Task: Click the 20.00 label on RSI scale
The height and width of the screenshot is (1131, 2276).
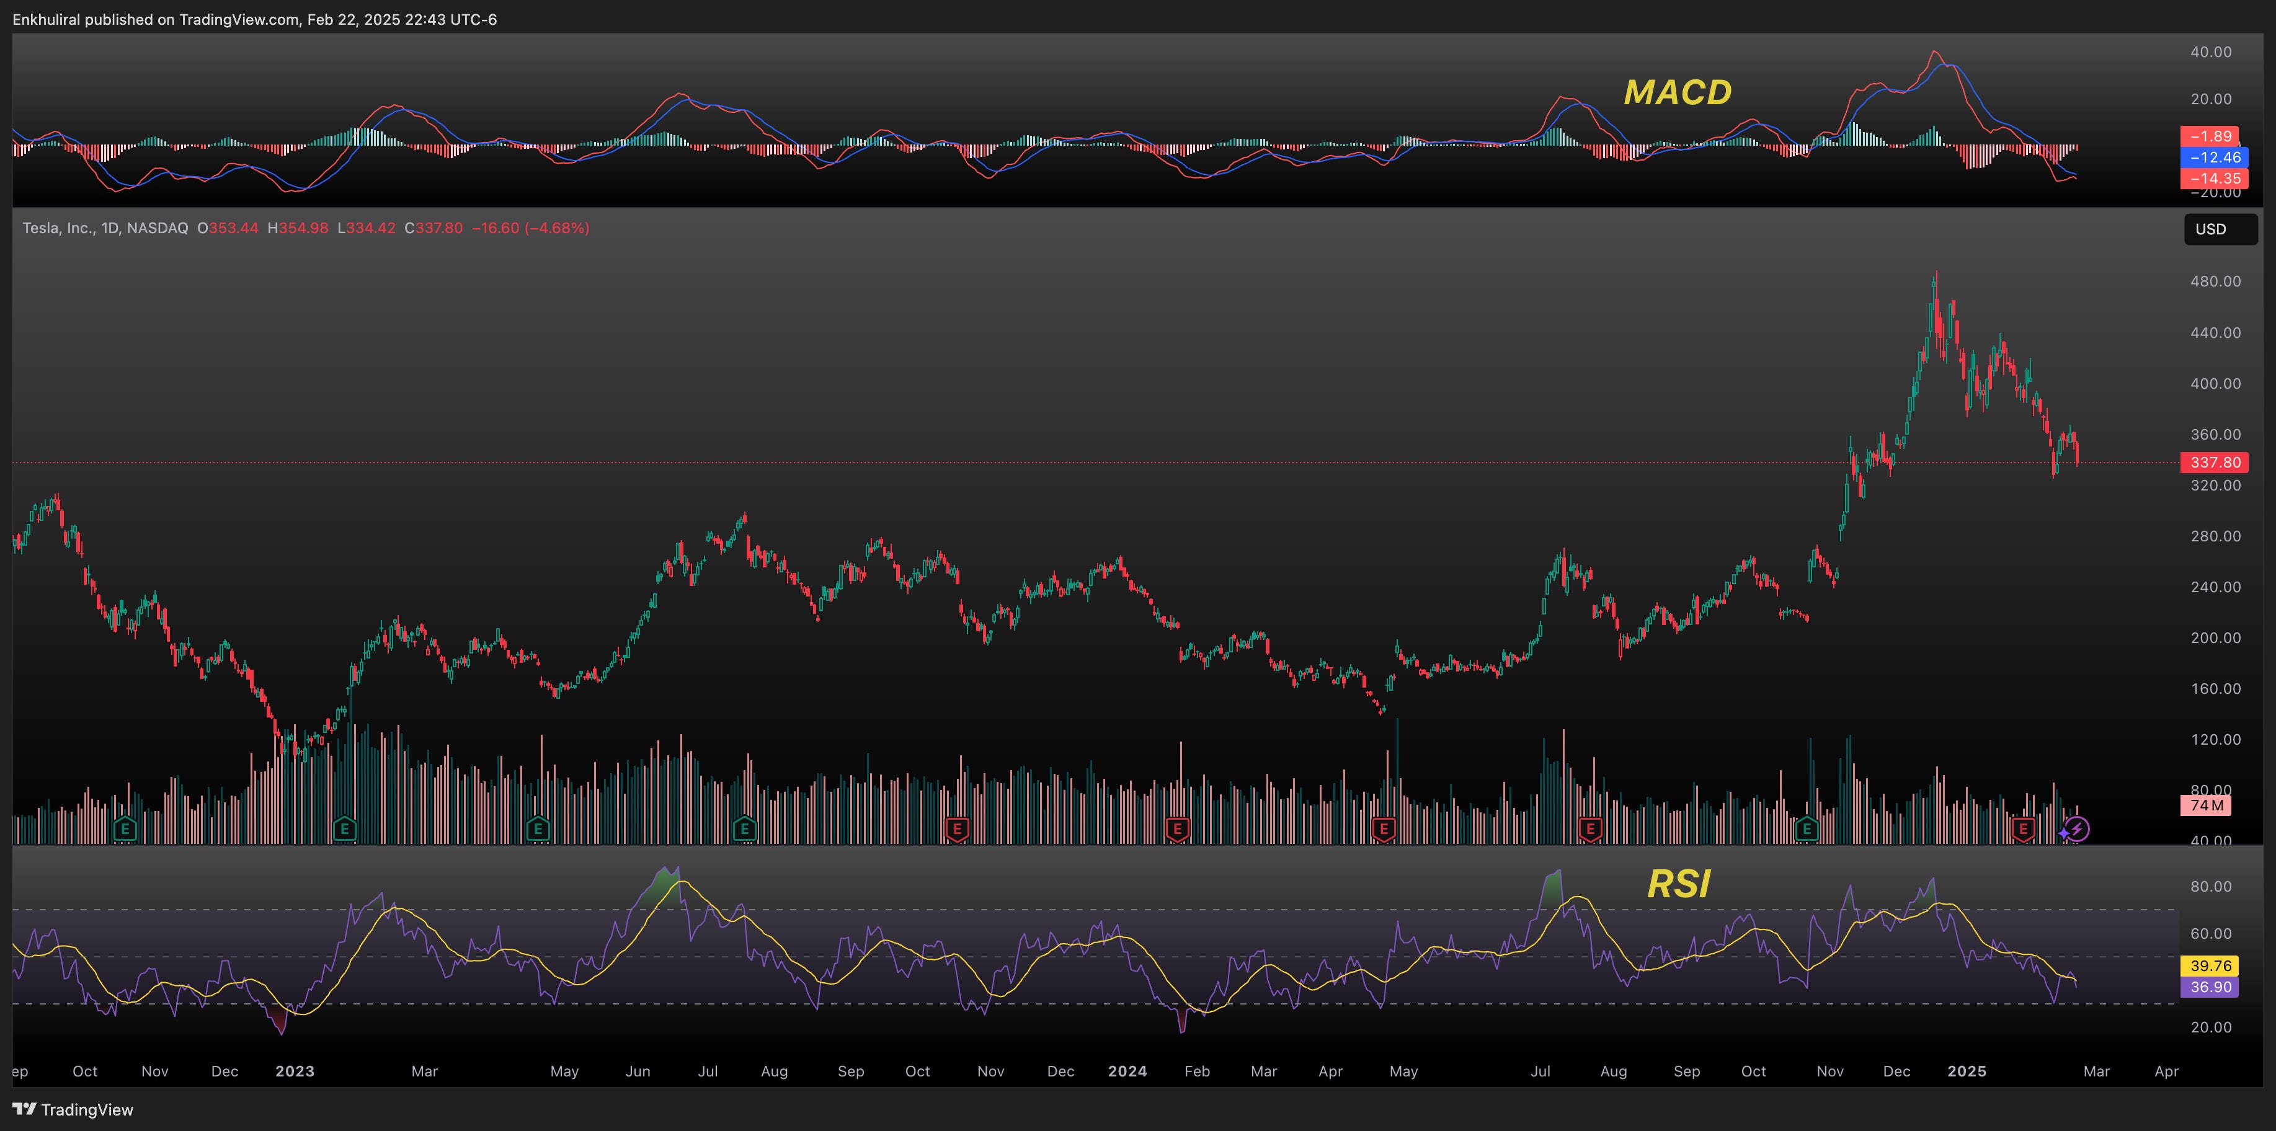Action: click(x=2212, y=1027)
